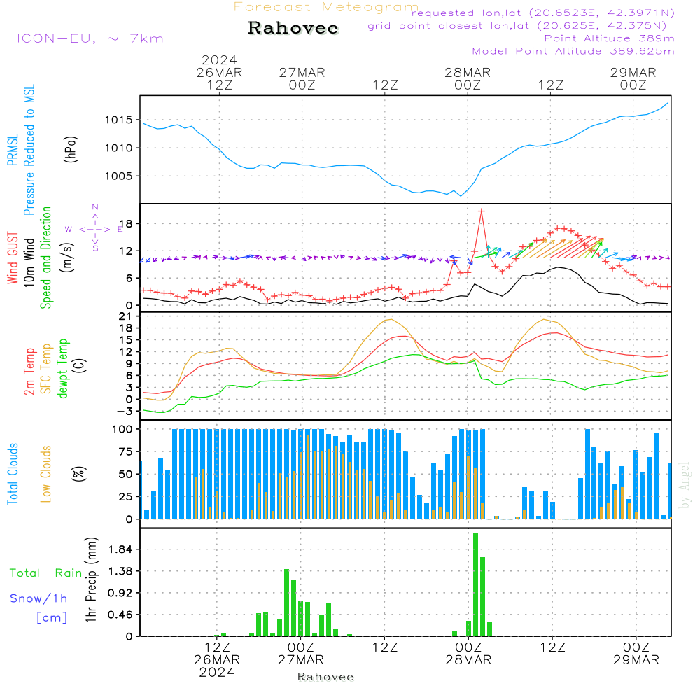Select the "10m Wind" black axis label
This screenshot has height=700, width=700.
click(29, 262)
